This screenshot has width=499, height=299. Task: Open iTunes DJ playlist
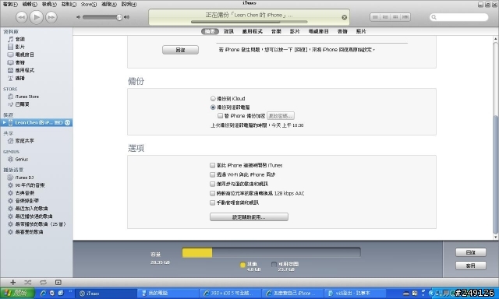tap(24, 178)
